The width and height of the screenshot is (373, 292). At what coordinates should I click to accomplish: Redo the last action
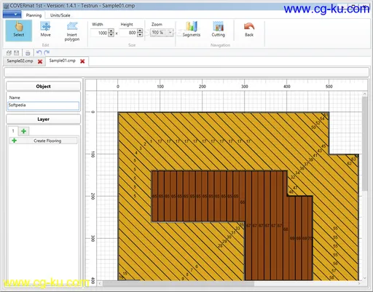pos(47,52)
